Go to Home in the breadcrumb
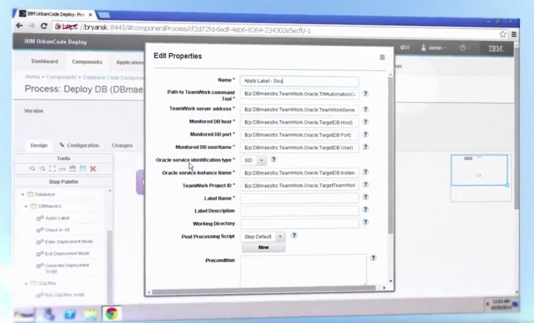The image size is (534, 323). [32, 77]
